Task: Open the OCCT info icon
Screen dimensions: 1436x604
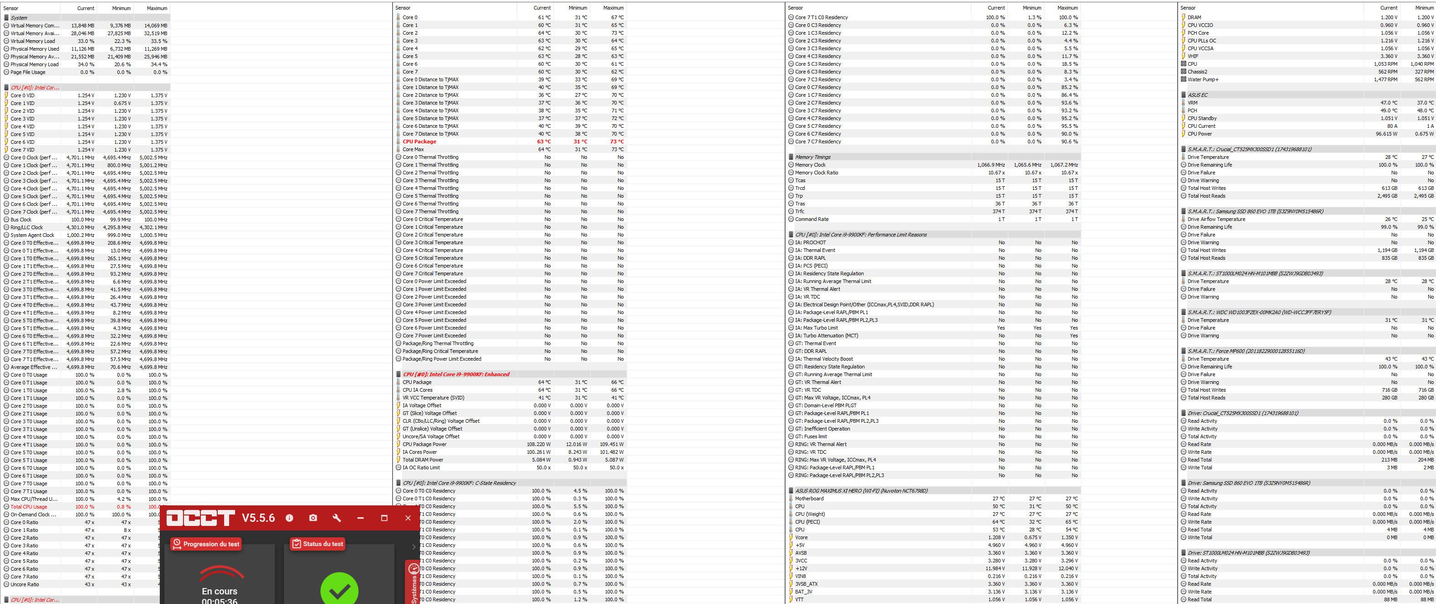Action: coord(289,518)
